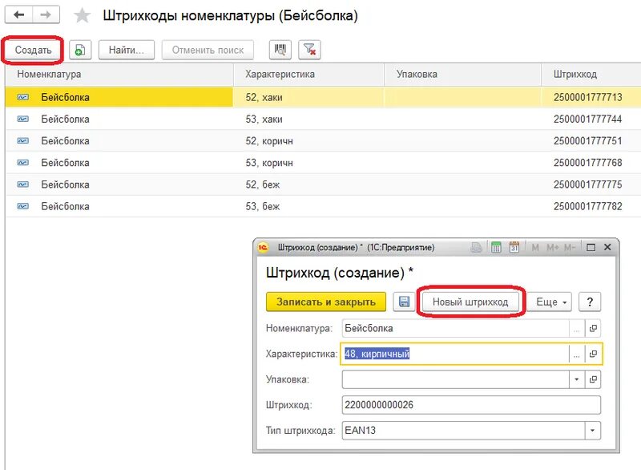Viewport: 641px width, 470px height.
Task: Save with the floppy disk icon
Action: [404, 302]
